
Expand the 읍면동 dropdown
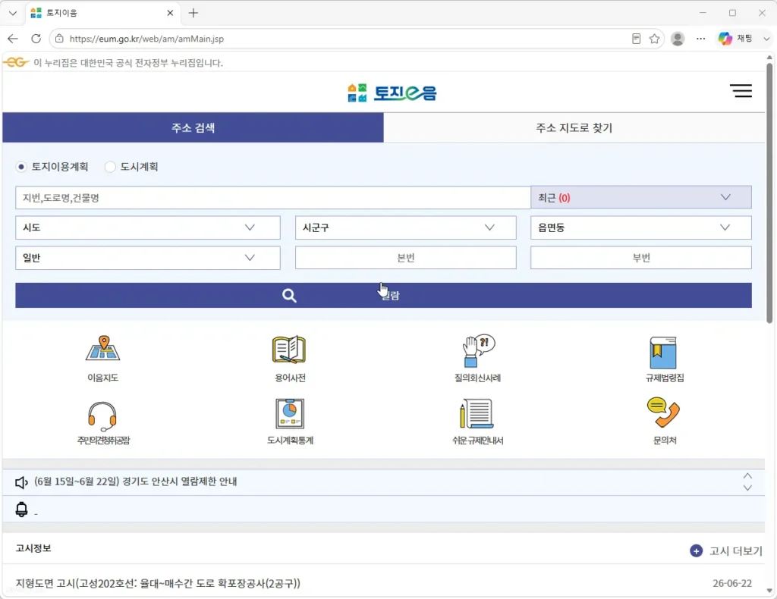(640, 227)
